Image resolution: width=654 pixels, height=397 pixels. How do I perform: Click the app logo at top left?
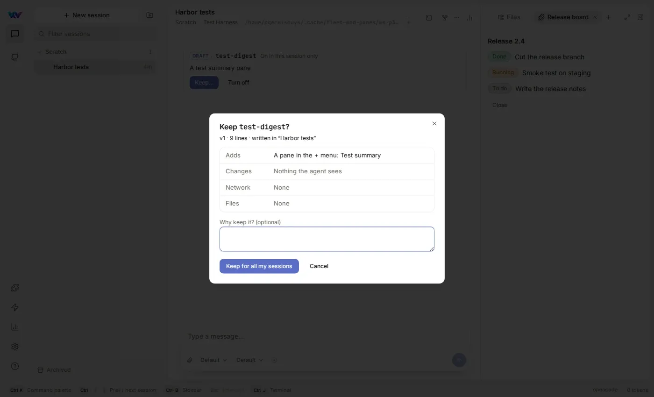tap(15, 15)
